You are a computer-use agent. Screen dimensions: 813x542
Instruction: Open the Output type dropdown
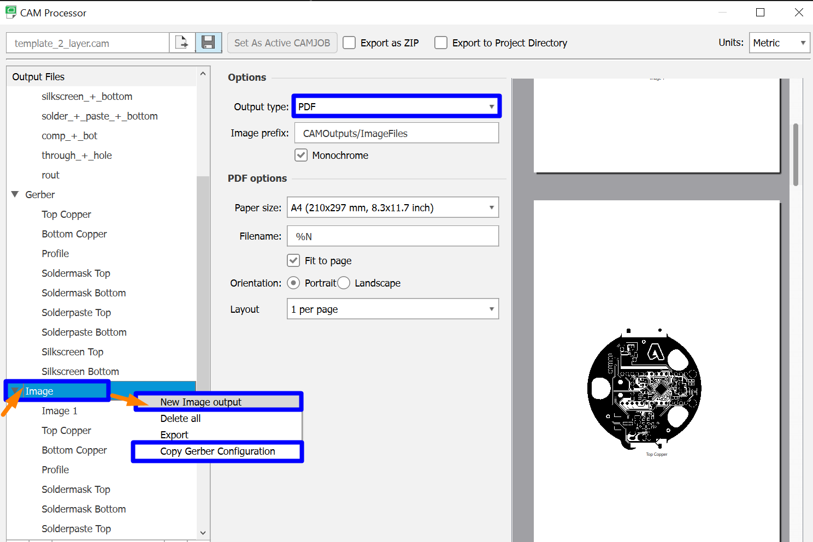coord(396,106)
